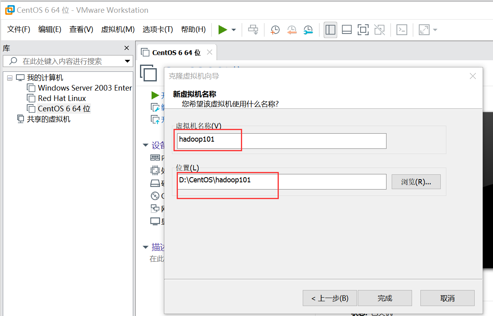This screenshot has width=493, height=316.
Task: Enter full screen mode icon
Action: point(363,30)
